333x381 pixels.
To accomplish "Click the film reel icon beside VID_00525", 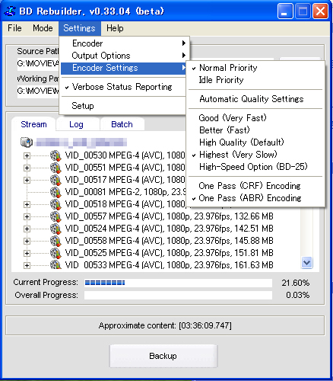I will point(55,253).
